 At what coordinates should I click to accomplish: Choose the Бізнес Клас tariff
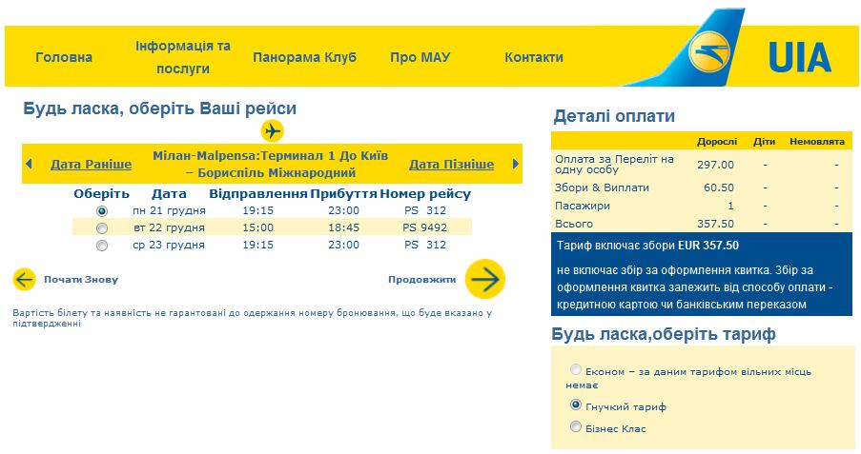pos(576,427)
